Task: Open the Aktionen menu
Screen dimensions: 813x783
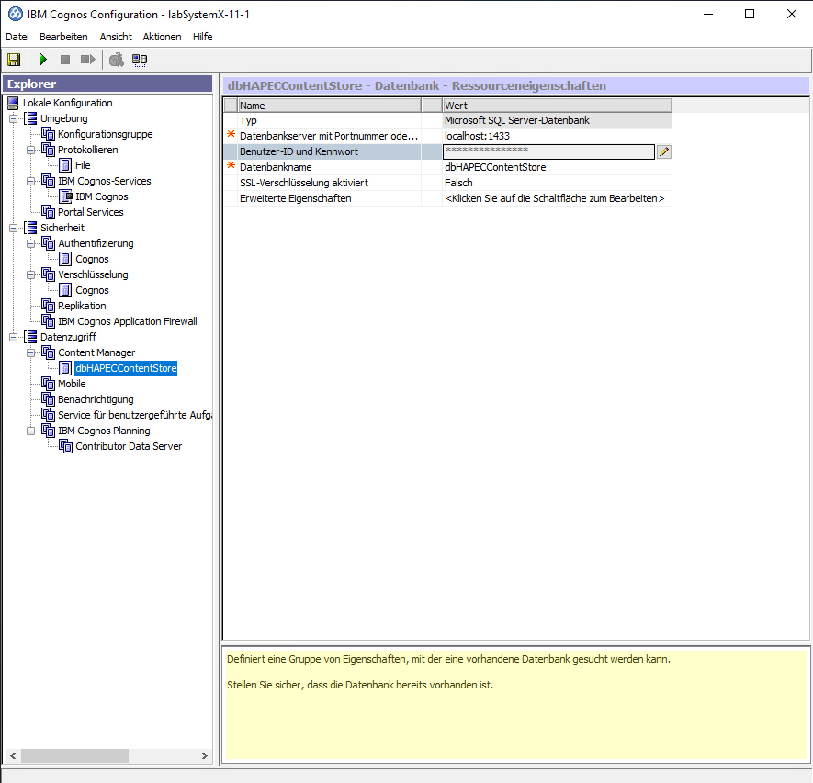Action: 162,37
